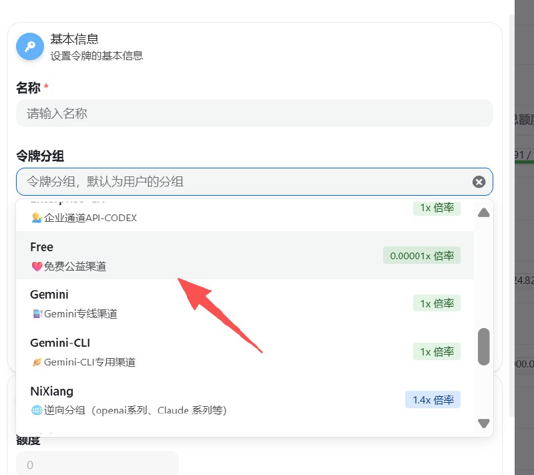The height and width of the screenshot is (475, 534).
Task: Pick the Gemini-CLI group entry
Action: [x=200, y=351]
